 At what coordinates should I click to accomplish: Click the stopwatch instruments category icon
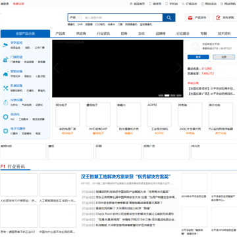pos(5,103)
